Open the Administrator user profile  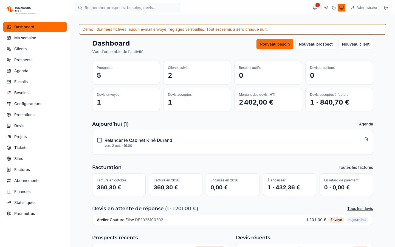364,8
